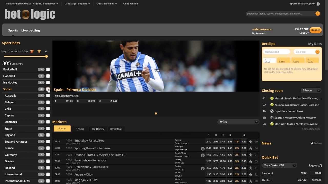Click the teams search input field
The width and height of the screenshot is (328, 184).
click(280, 14)
